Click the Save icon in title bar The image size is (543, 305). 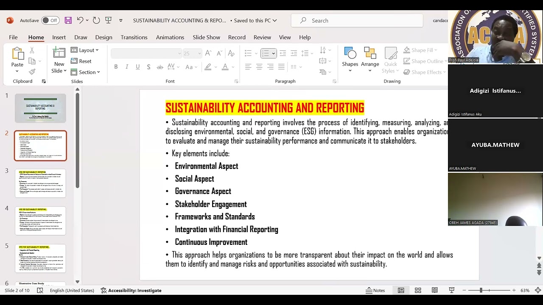pyautogui.click(x=68, y=20)
